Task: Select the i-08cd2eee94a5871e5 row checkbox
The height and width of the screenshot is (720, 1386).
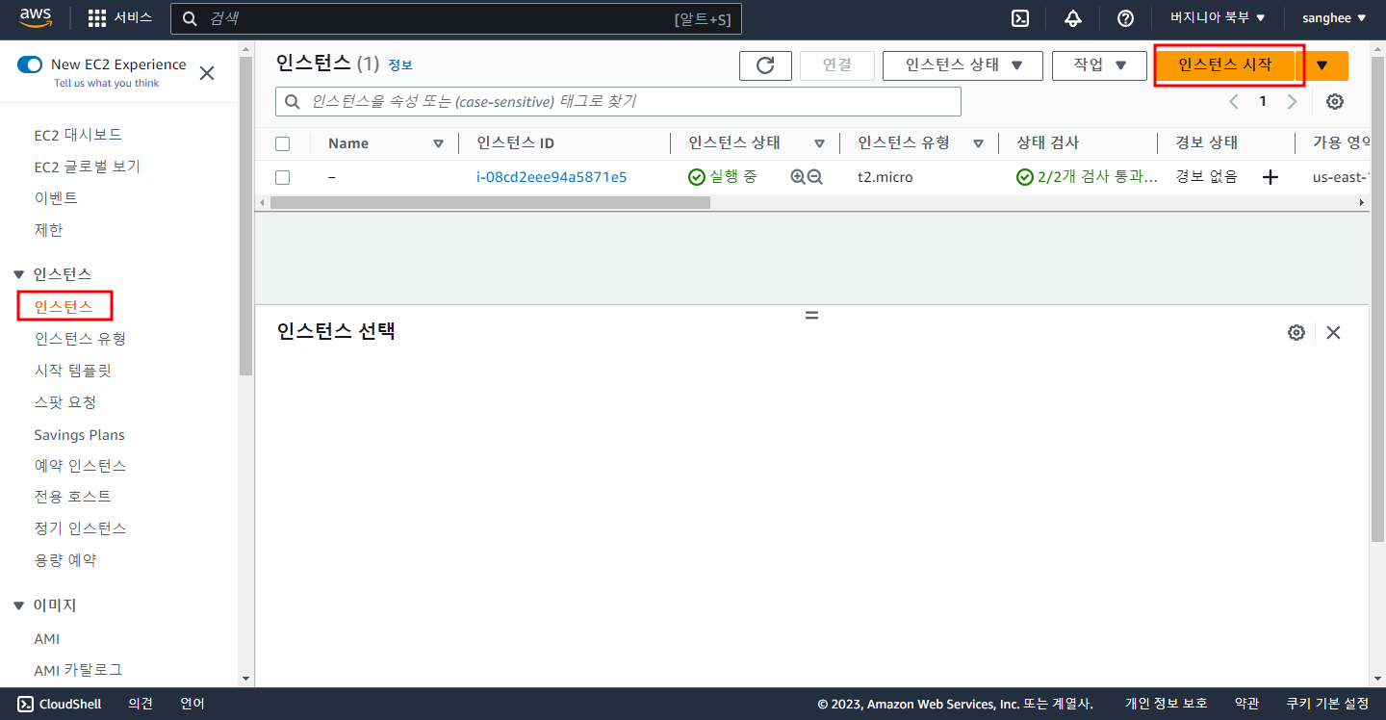Action: tap(282, 177)
